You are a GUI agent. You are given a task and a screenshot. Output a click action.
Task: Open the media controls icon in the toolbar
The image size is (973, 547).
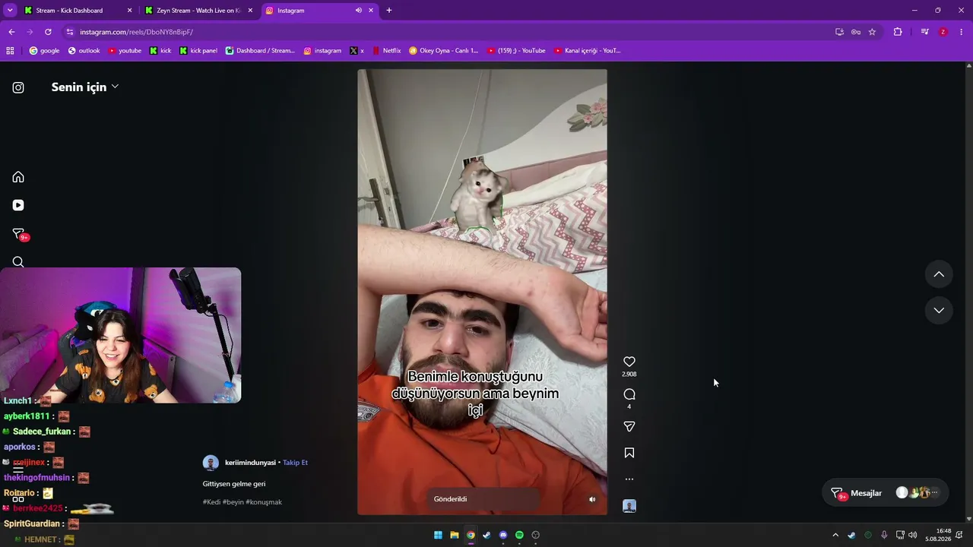tap(924, 32)
